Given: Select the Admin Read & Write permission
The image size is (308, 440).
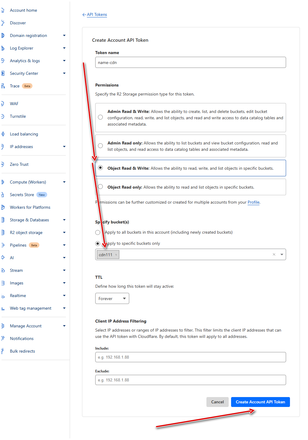Looking at the screenshot, I should coord(100,117).
